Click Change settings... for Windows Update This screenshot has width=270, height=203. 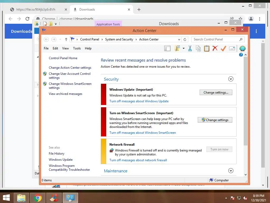[216, 92]
